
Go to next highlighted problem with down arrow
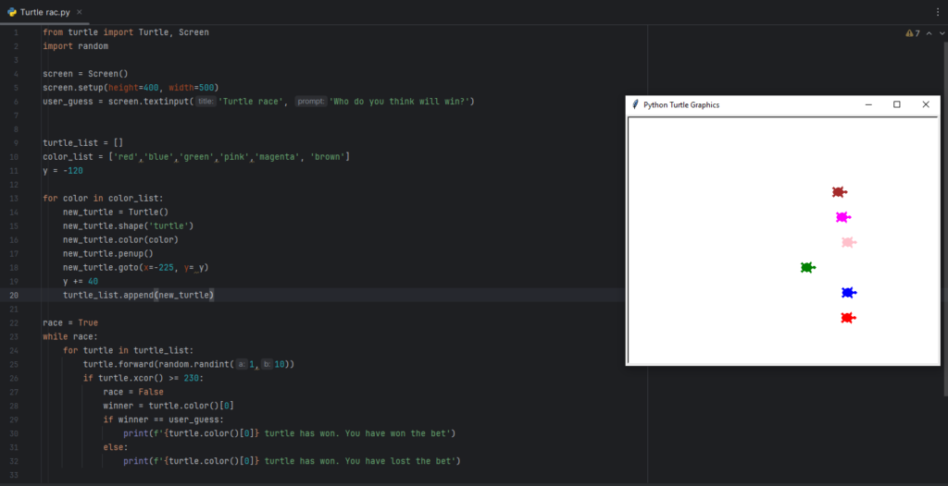[x=941, y=32]
